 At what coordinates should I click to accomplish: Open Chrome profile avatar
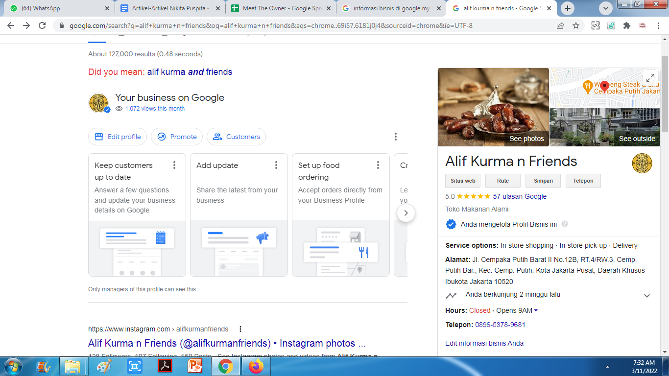(x=642, y=25)
